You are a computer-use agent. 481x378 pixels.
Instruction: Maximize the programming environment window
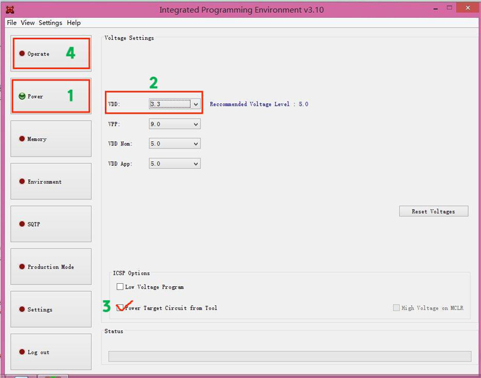[449, 8]
